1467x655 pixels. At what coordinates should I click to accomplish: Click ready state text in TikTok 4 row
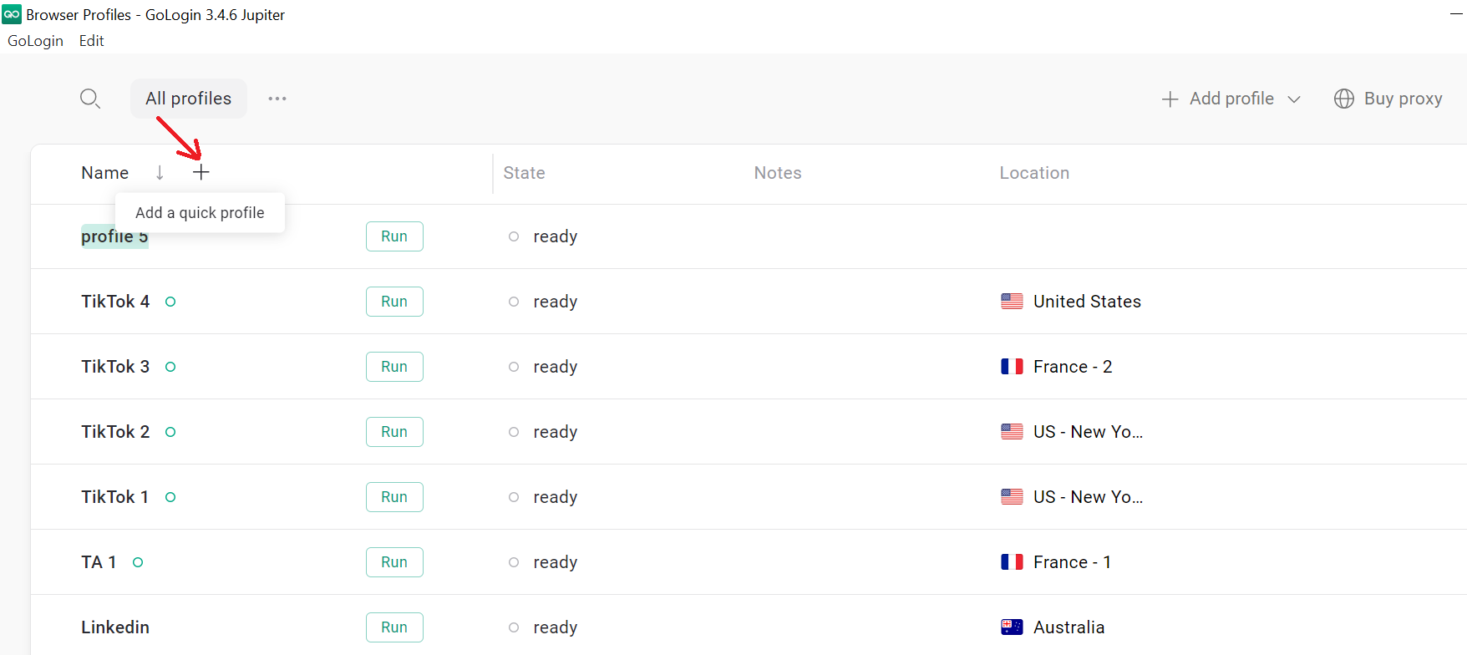556,302
